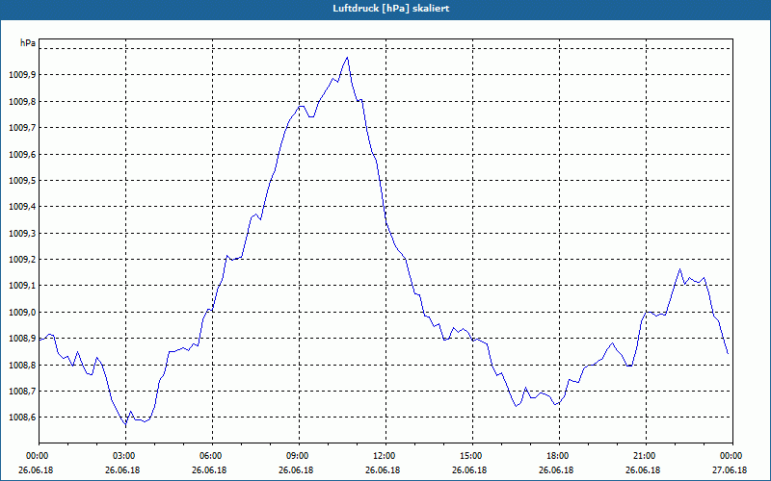
Task: Click the '1009,2' axis label
Action: tap(22, 259)
